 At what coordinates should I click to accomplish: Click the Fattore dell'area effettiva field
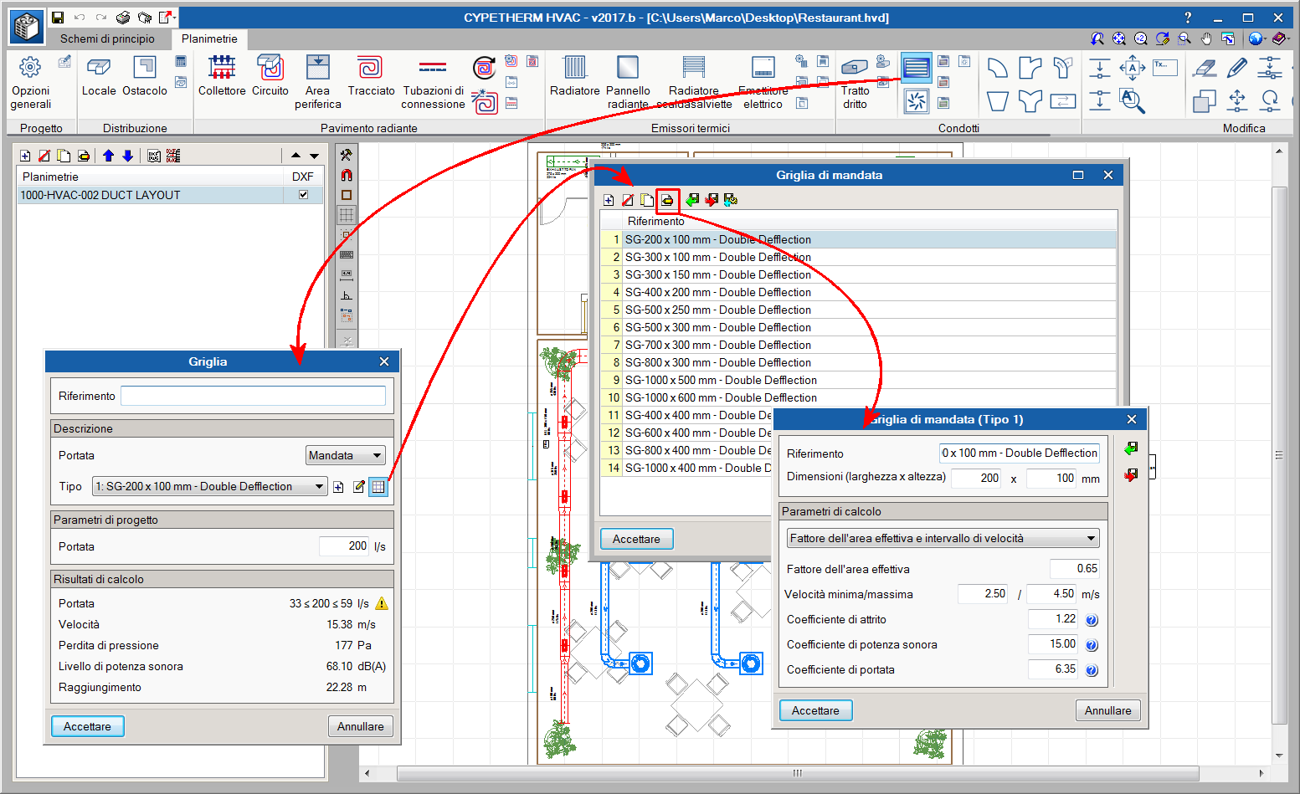(x=1074, y=569)
